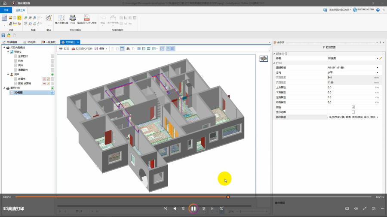Click the binoculars find icon in print toolbar
Image resolution: width=387 pixels, height=217 pixels.
click(x=128, y=48)
